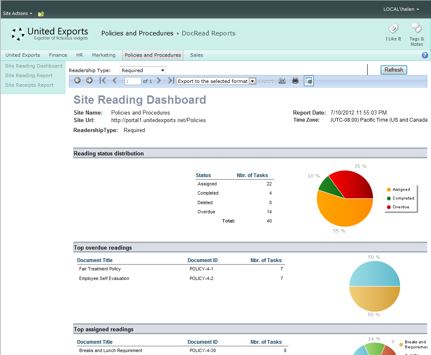Click Breaks and Lunch Requirement title

(110, 350)
